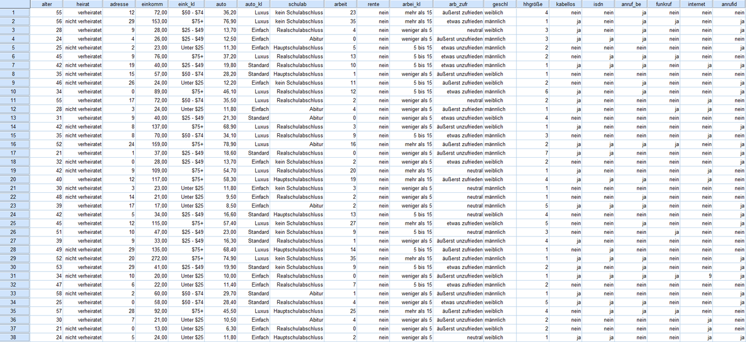746x342 pixels.
Task: Select row number 1 header
Action: pos(15,12)
